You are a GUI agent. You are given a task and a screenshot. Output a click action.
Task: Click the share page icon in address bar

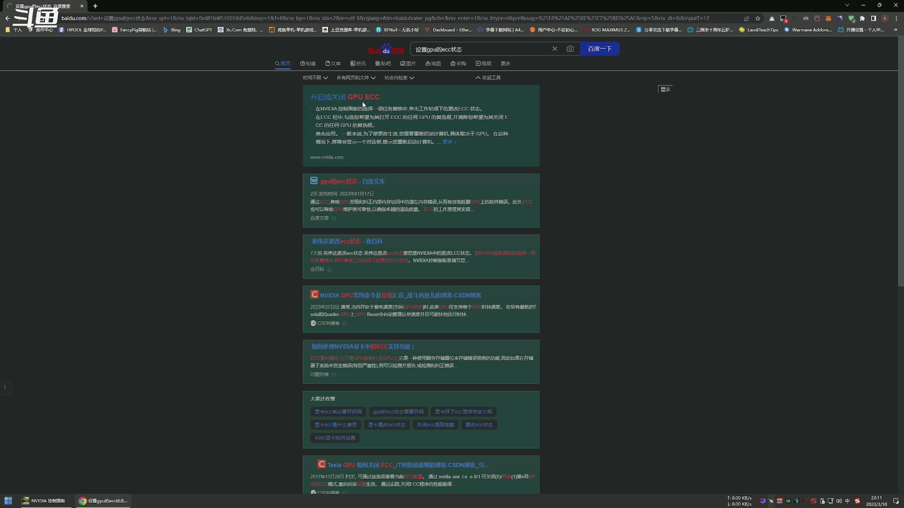click(746, 18)
